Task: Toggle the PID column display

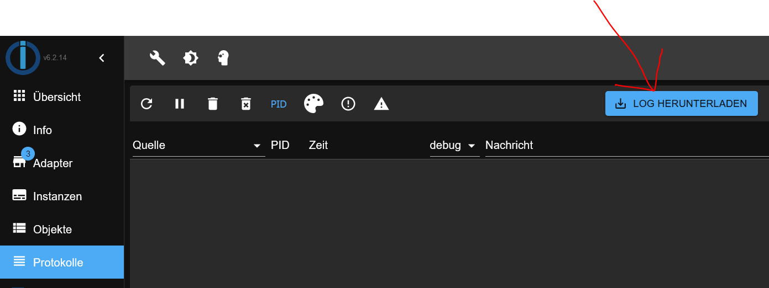Action: 279,104
